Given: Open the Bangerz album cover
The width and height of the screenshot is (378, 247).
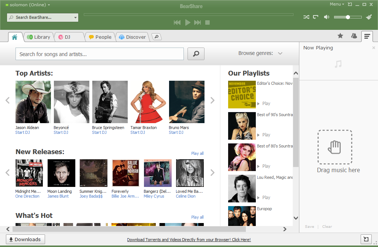Looking at the screenshot, I should tap(158, 173).
